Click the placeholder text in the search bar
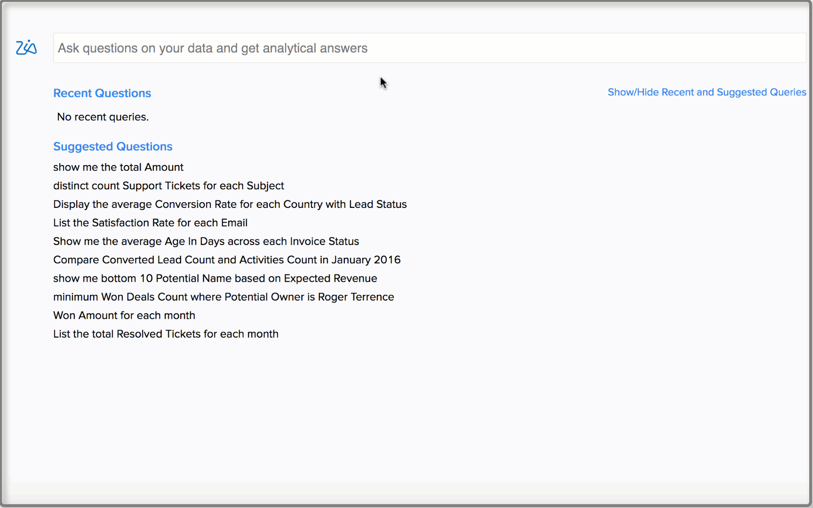 coord(212,48)
